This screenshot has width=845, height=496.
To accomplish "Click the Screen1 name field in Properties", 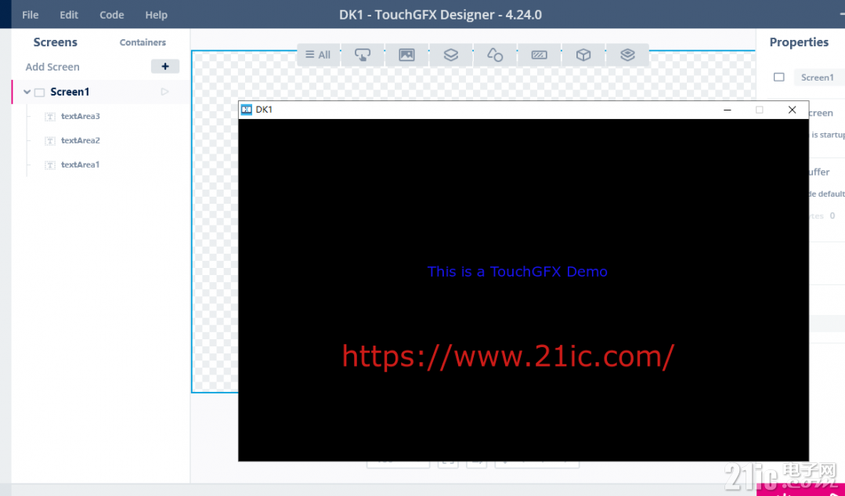I will pos(819,77).
